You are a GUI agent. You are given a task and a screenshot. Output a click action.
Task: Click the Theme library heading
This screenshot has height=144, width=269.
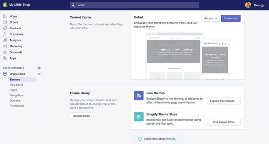click(80, 93)
